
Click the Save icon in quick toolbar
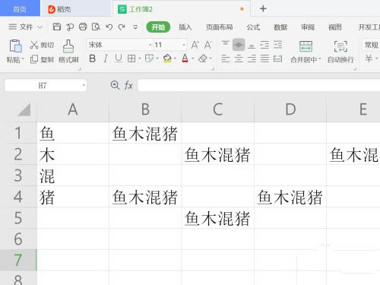click(57, 27)
